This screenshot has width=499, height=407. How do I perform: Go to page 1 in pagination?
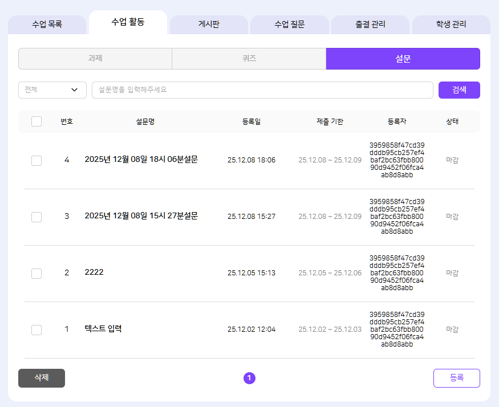[249, 378]
